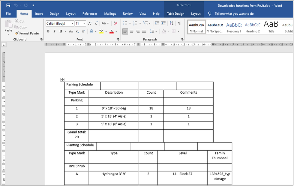Click the Cut command
294x186 pixels.
[20, 21]
